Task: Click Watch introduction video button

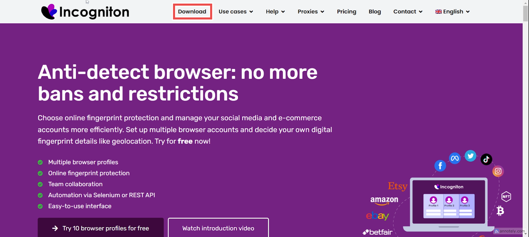Action: tap(218, 227)
